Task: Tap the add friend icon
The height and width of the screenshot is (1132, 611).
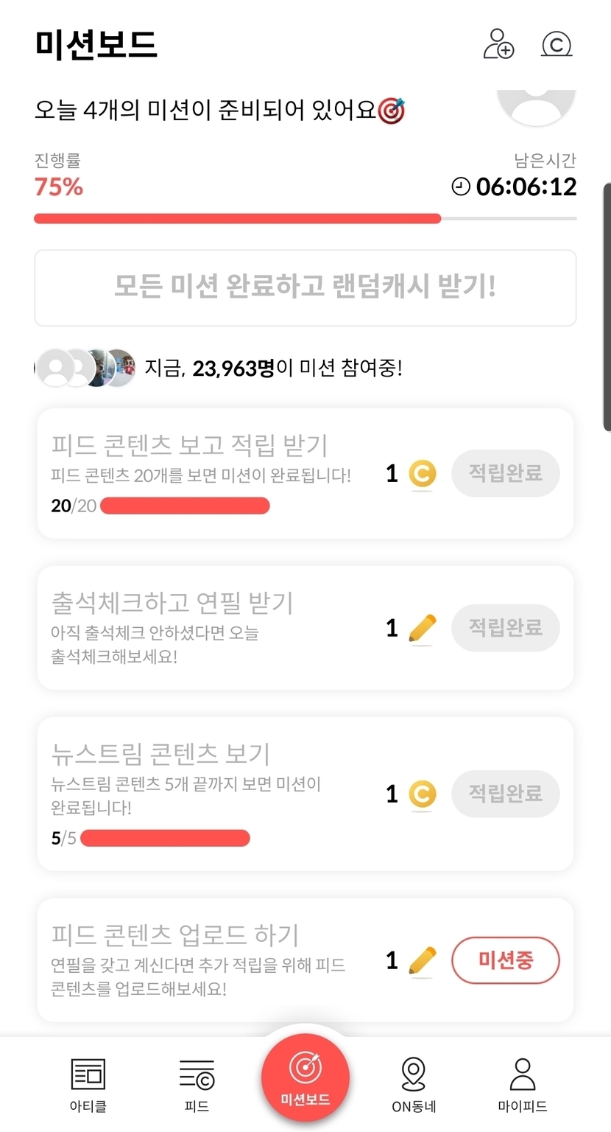Action: pyautogui.click(x=498, y=44)
